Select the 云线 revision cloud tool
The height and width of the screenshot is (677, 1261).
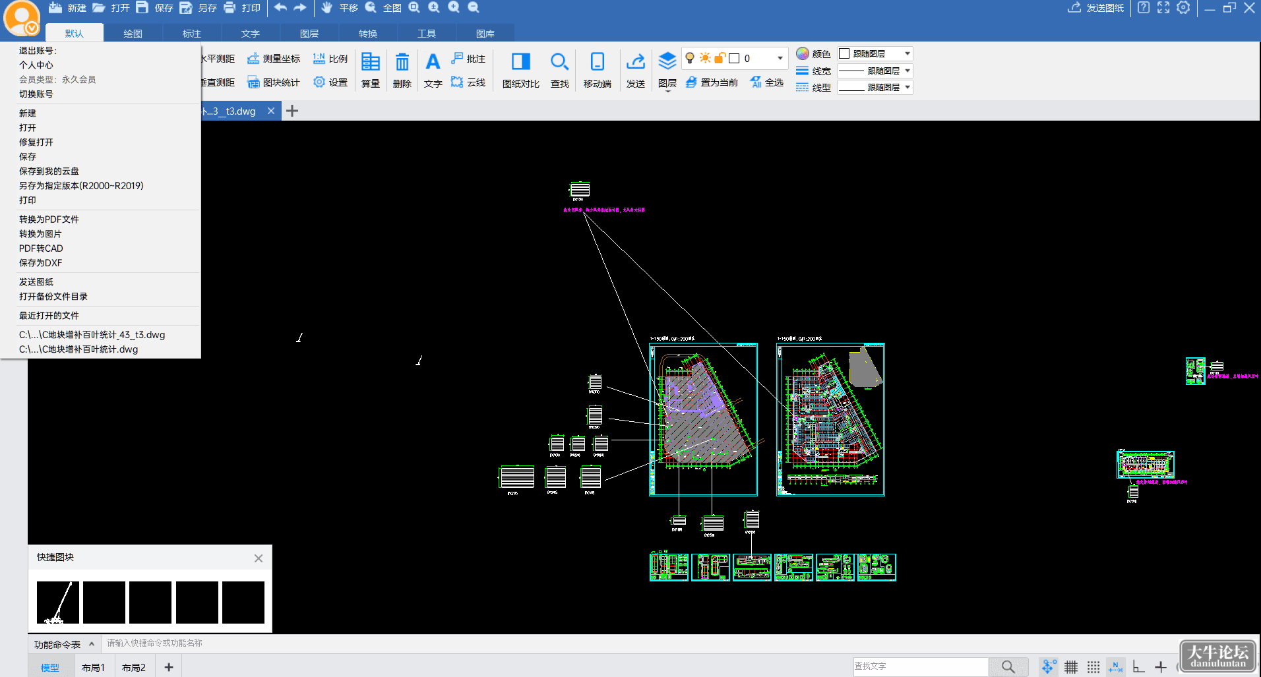click(468, 82)
